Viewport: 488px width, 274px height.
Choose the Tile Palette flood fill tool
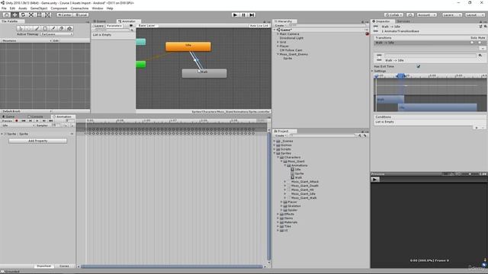[x=69, y=28]
